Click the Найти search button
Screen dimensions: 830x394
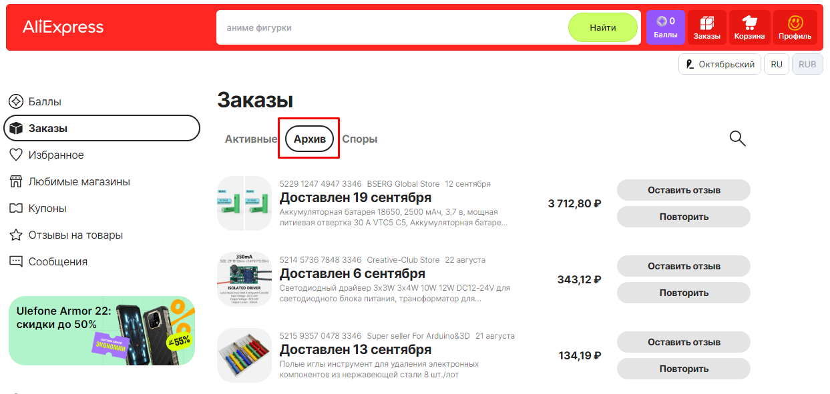(x=603, y=27)
